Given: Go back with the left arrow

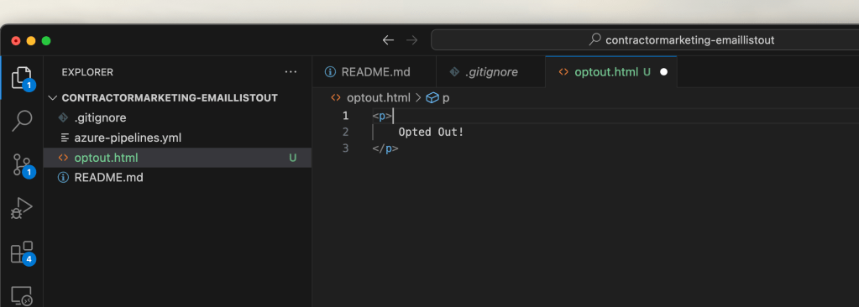Looking at the screenshot, I should click(388, 40).
